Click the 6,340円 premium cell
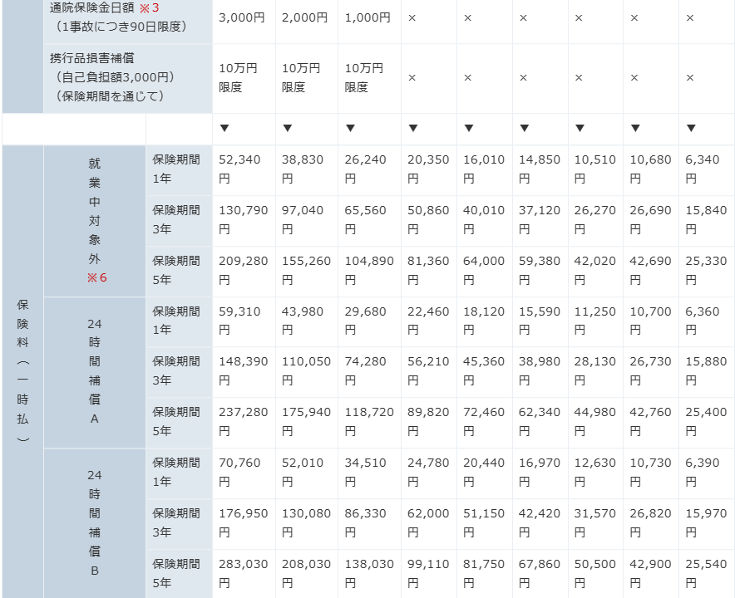The image size is (735, 598). [707, 170]
